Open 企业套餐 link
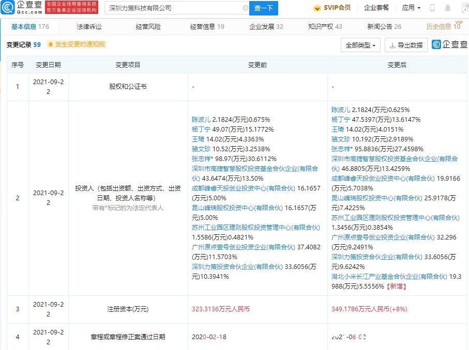The height and width of the screenshot is (350, 469). (x=376, y=8)
